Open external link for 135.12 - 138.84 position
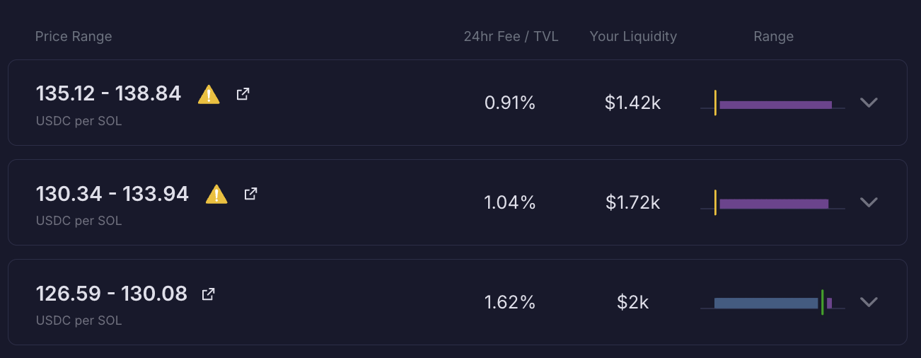 click(243, 93)
